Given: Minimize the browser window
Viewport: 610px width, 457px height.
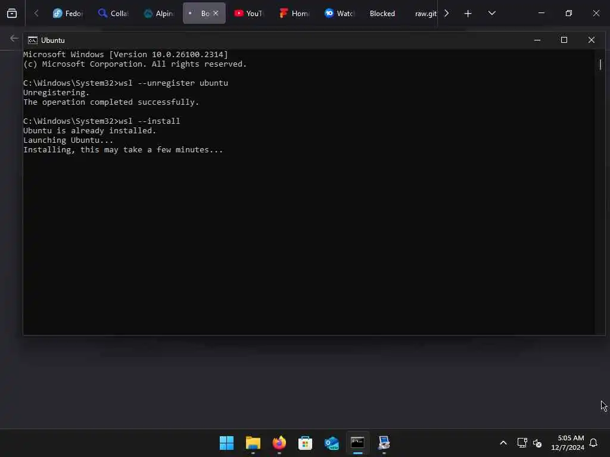Looking at the screenshot, I should click(541, 13).
